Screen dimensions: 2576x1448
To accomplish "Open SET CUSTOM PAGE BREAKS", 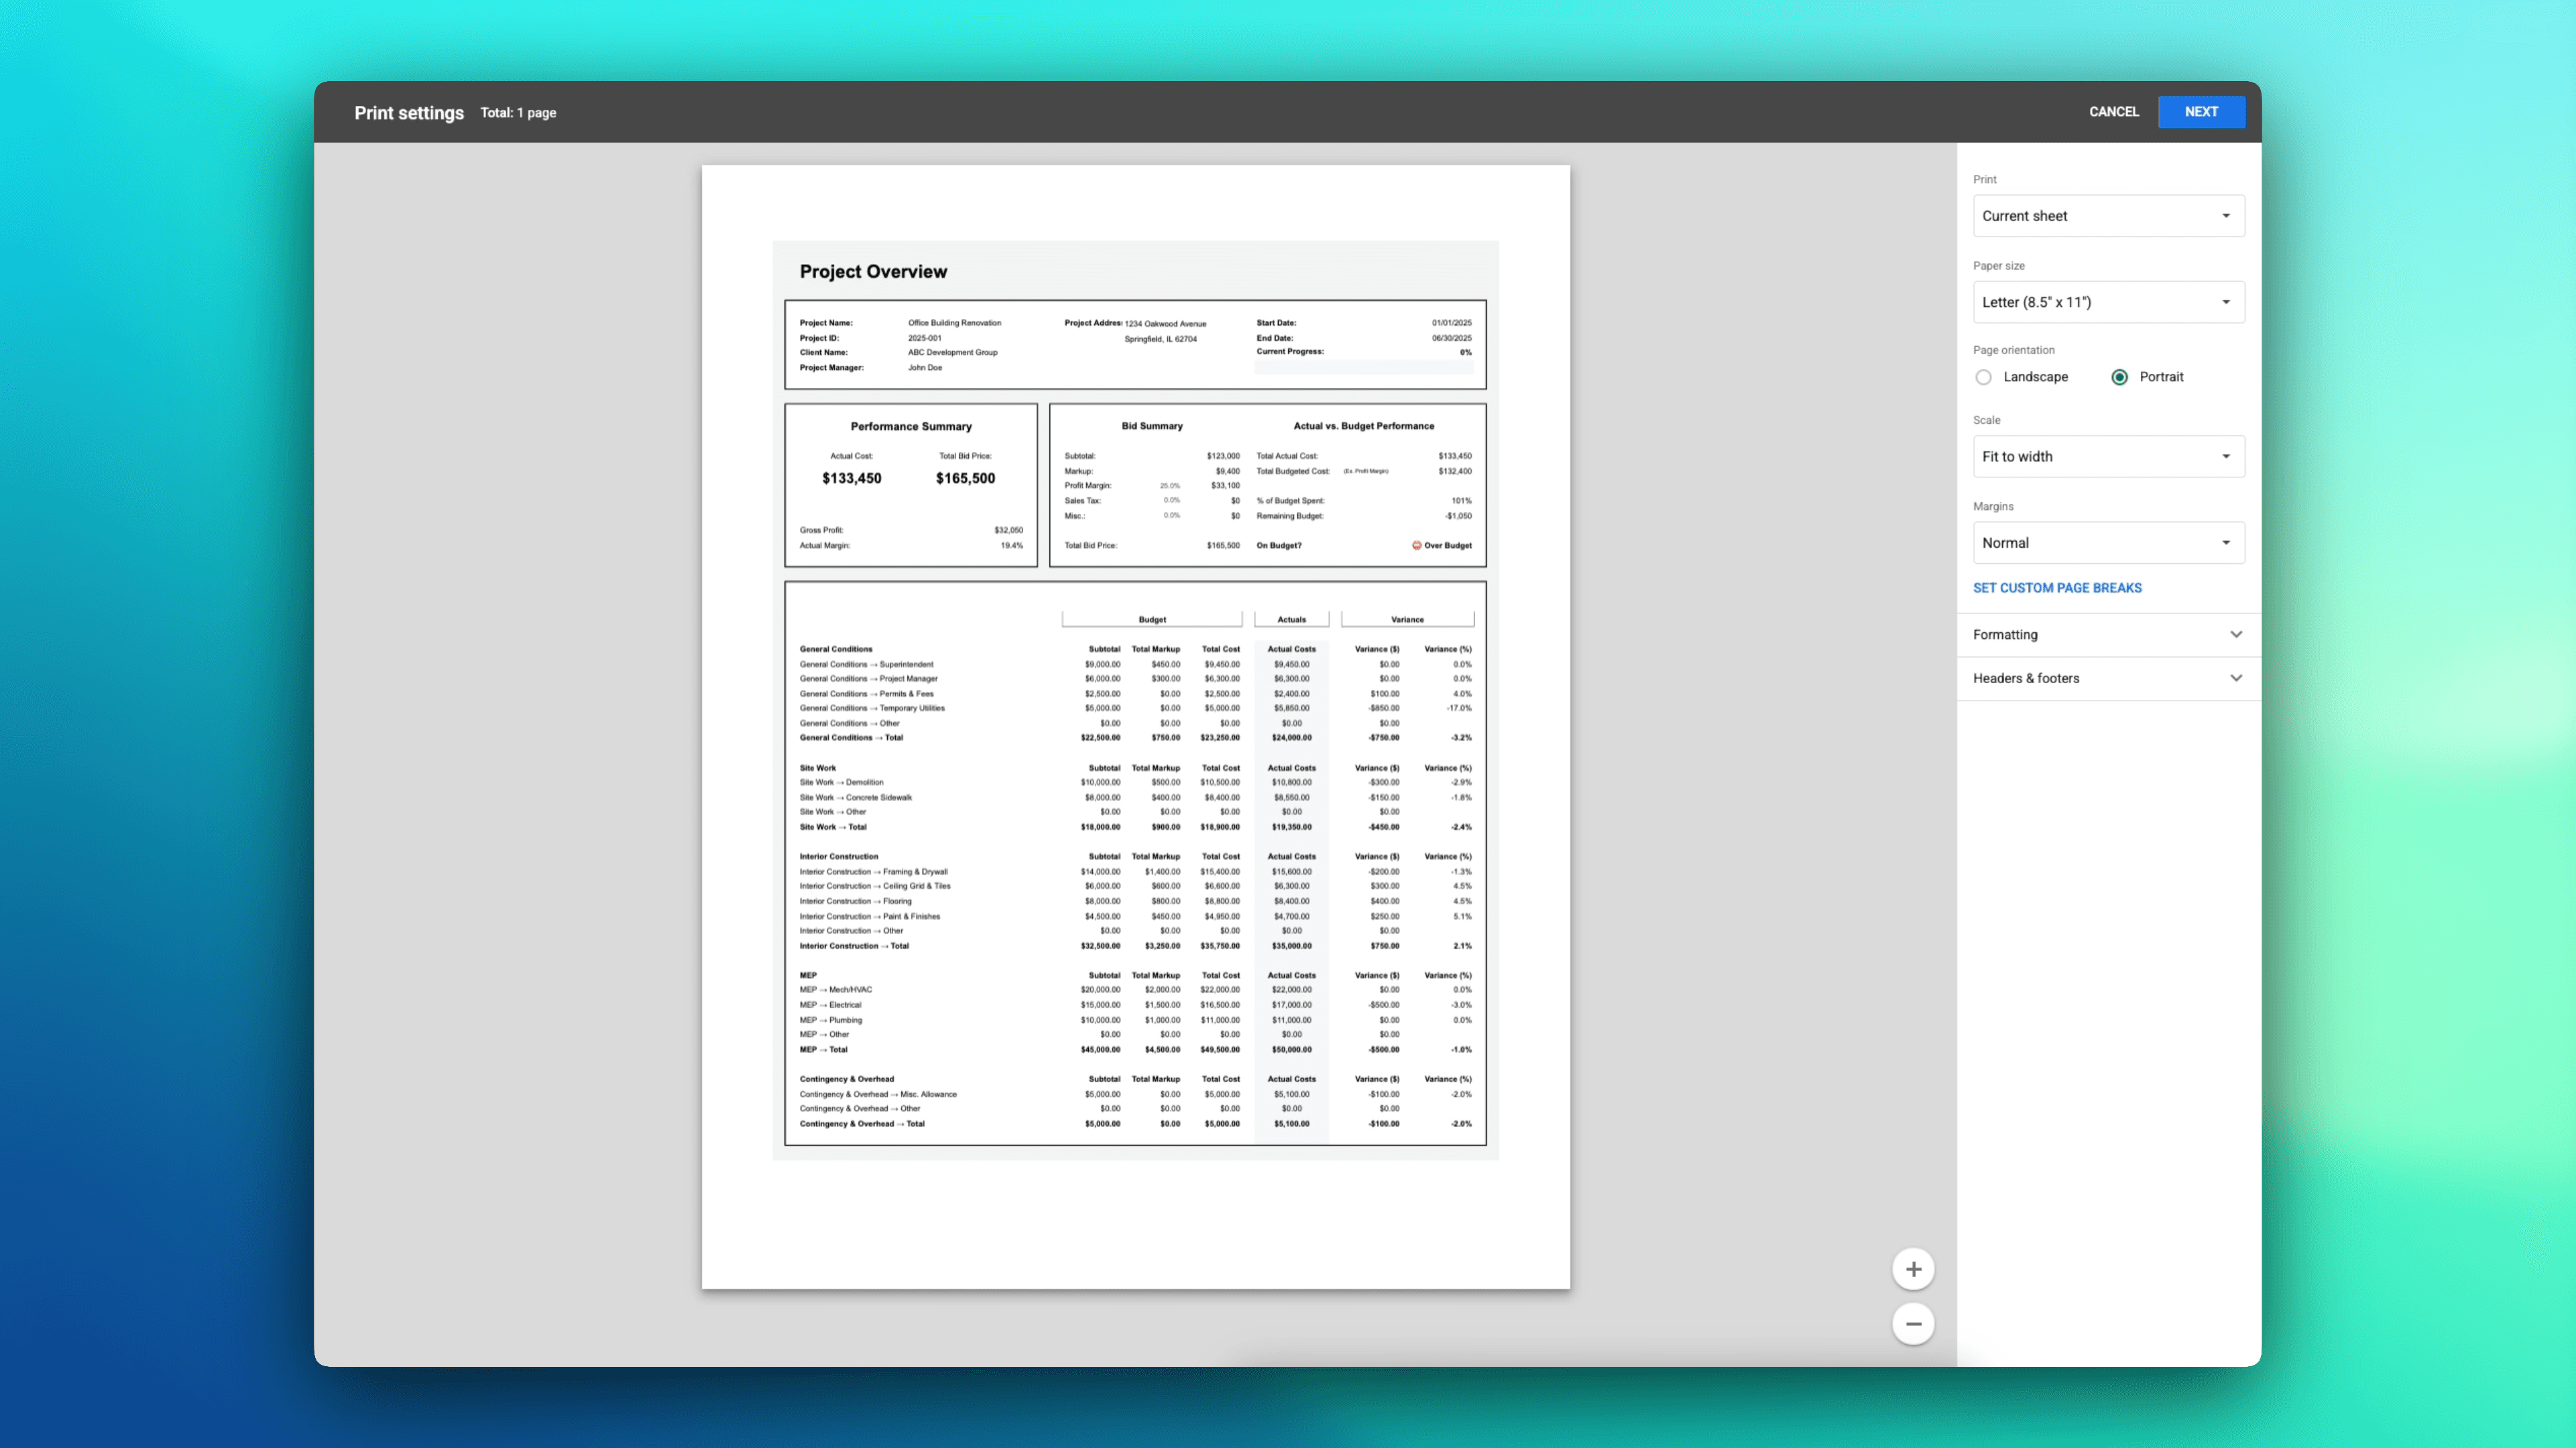I will coord(2057,587).
